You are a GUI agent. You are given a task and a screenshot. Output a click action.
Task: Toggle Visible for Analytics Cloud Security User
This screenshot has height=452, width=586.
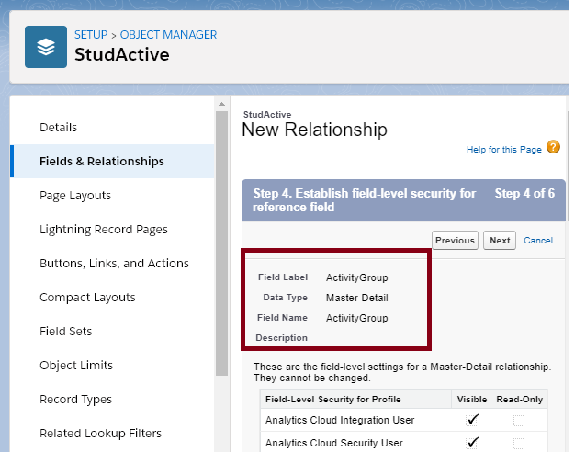pos(472,443)
